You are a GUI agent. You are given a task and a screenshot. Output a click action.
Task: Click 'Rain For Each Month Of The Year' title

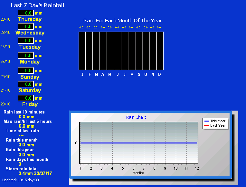[123, 21]
